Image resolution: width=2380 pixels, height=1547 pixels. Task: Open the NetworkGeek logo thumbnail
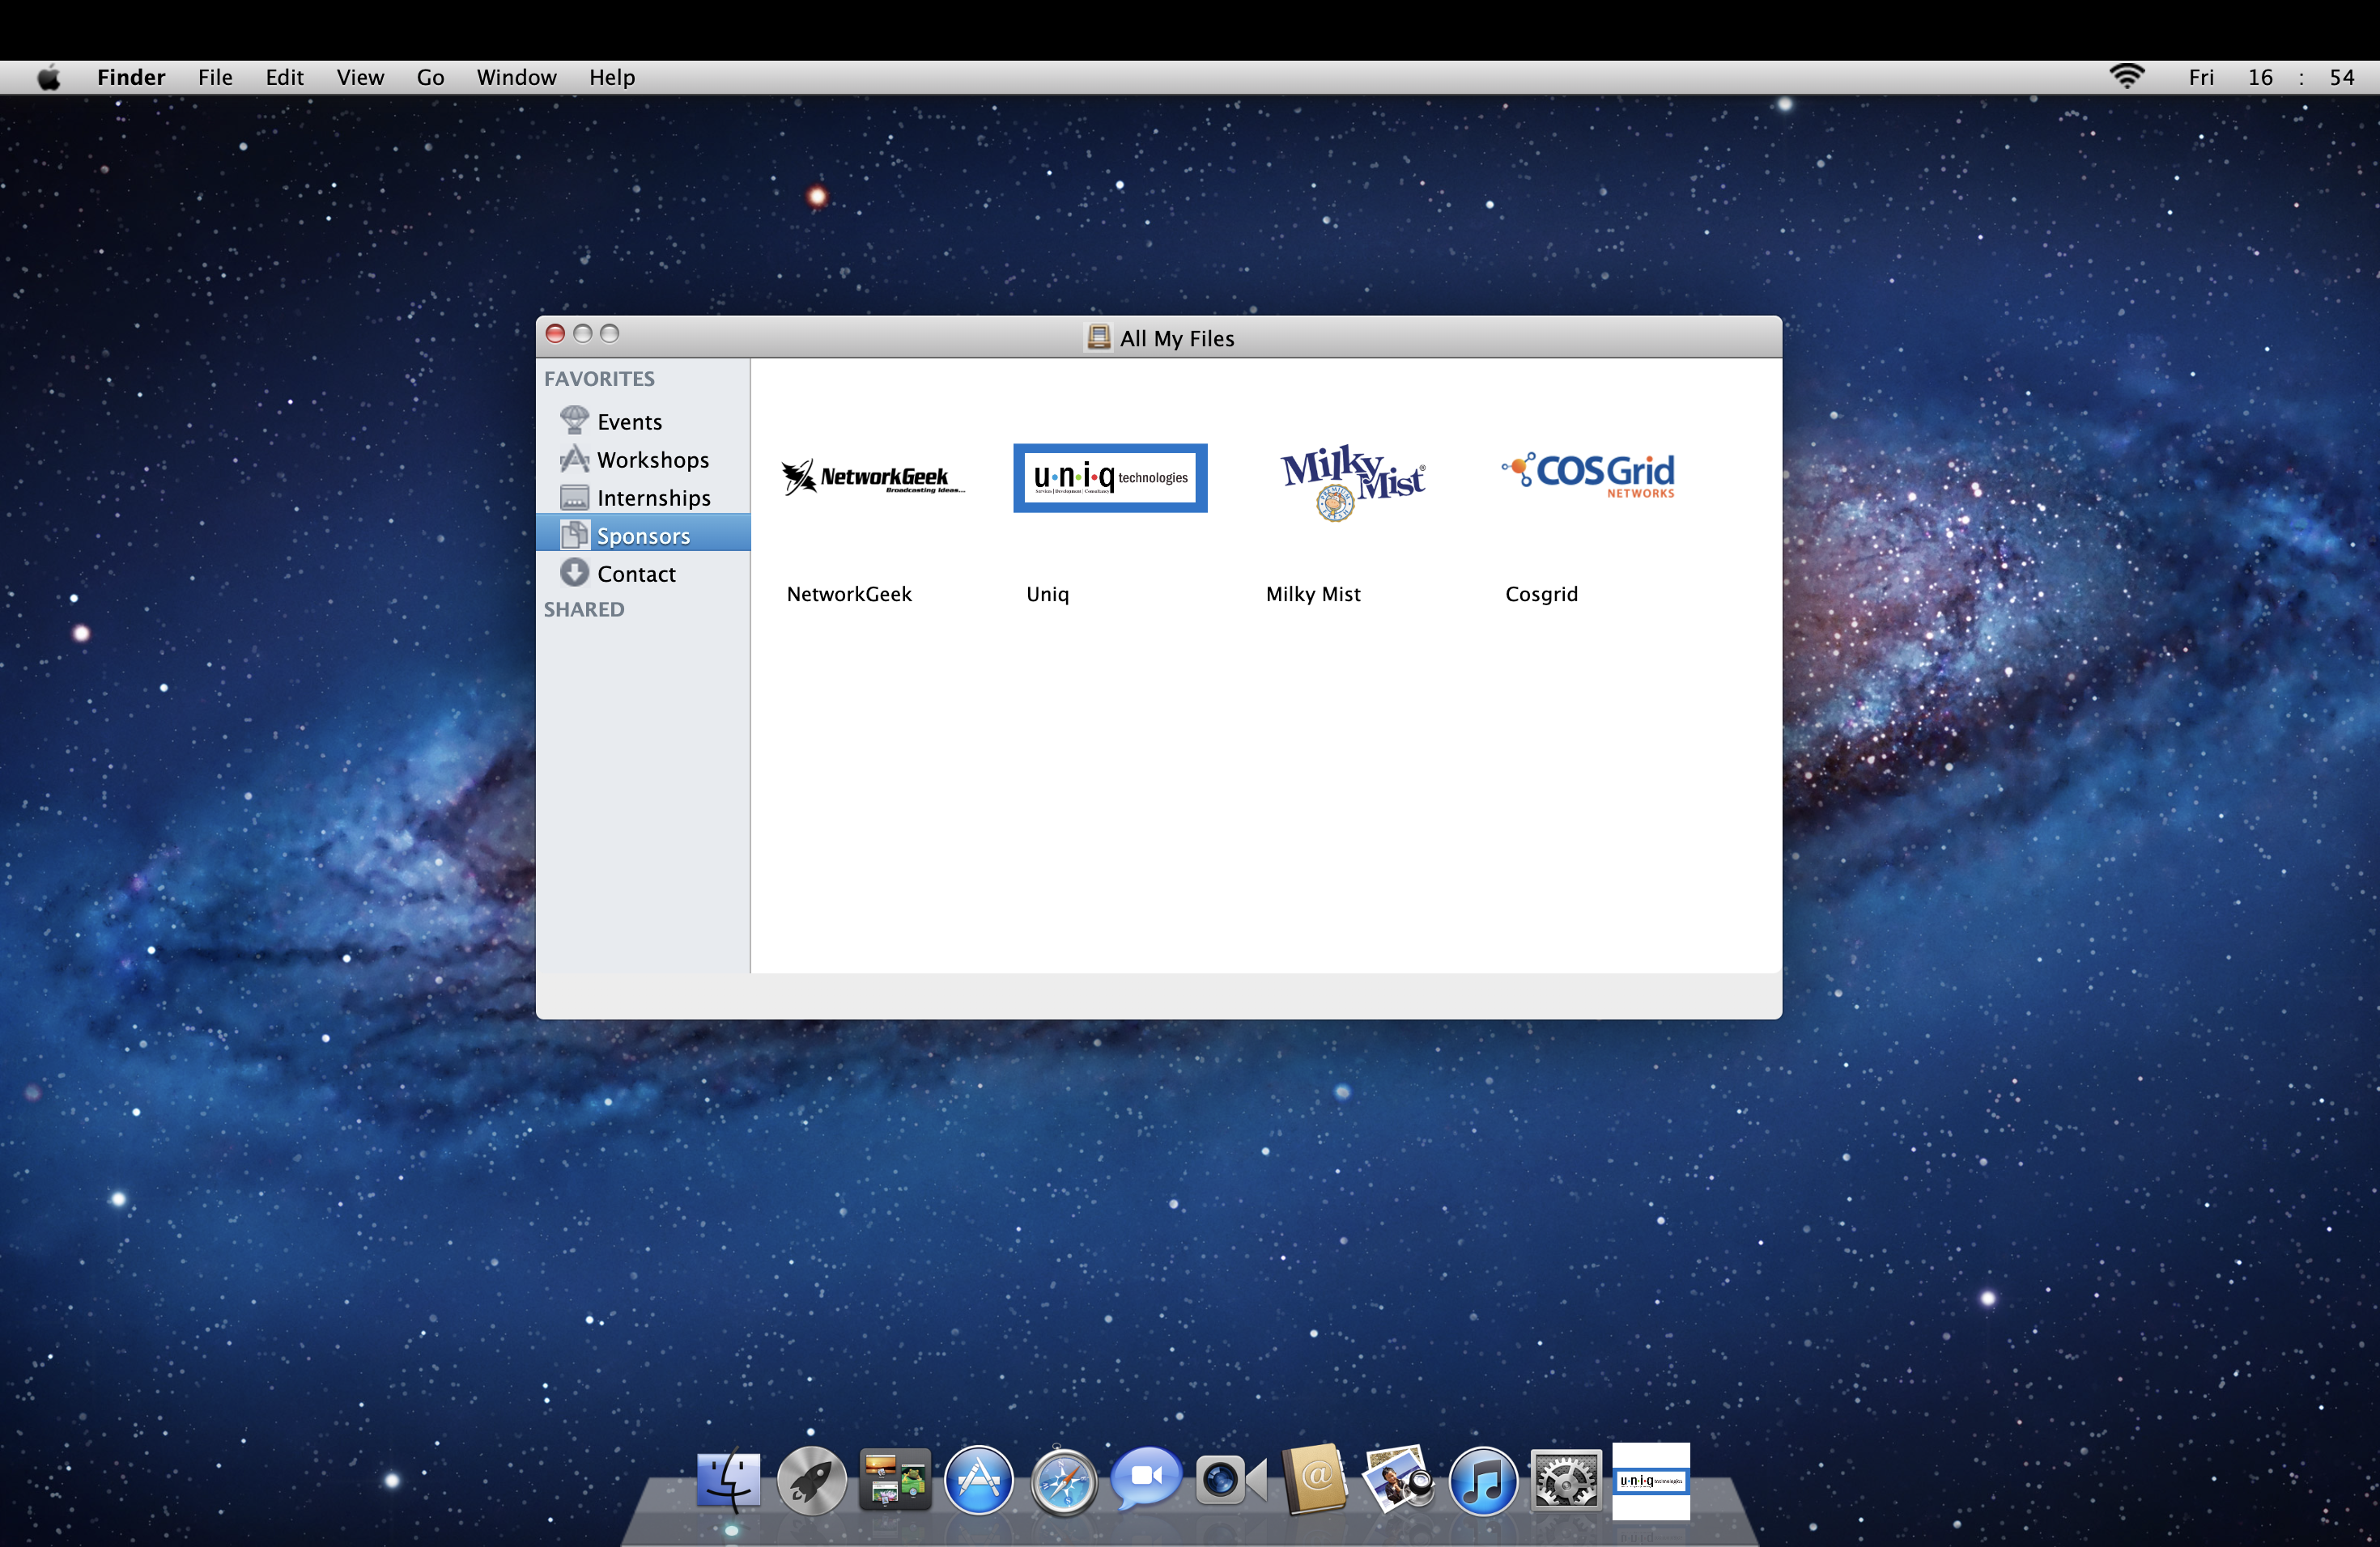(872, 477)
